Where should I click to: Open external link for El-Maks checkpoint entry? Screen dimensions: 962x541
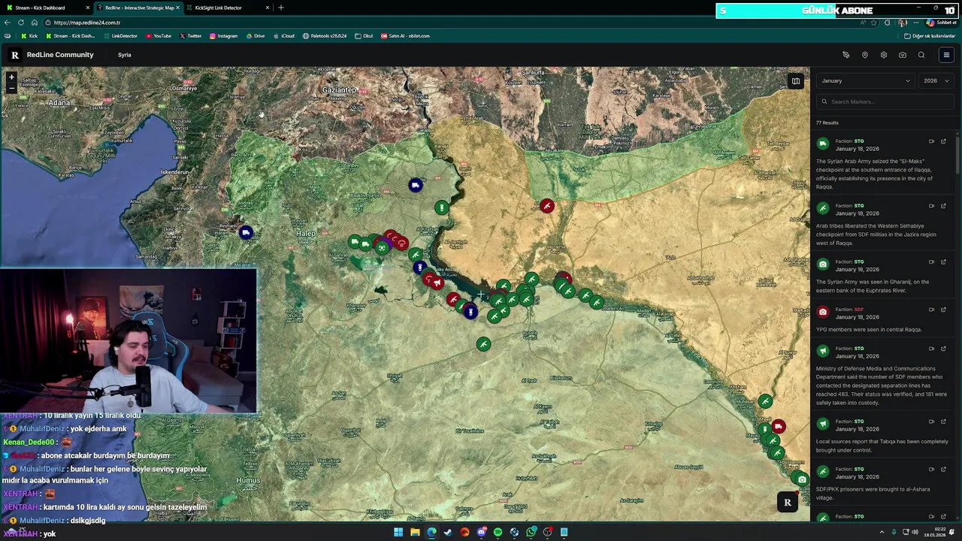(x=943, y=141)
